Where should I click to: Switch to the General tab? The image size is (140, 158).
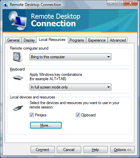13,40
